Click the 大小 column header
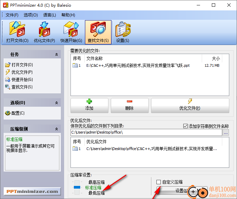The height and width of the screenshot is (199, 237). click(x=212, y=58)
